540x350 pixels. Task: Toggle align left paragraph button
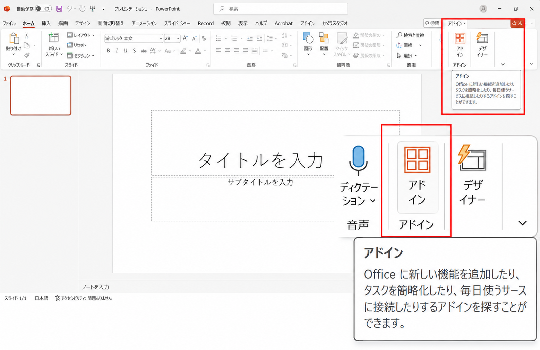pos(218,51)
